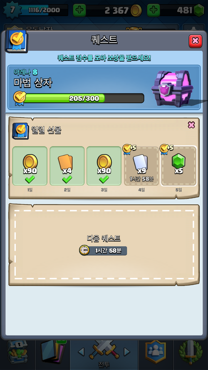Open the tournament laurel sword tab
This screenshot has width=208, height=370.
coord(191,352)
